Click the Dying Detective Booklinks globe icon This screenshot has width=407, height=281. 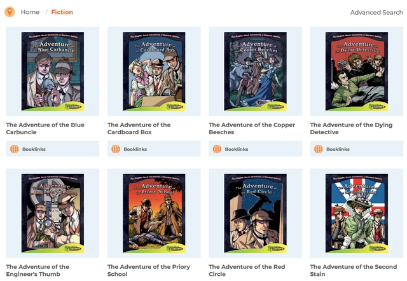point(319,149)
